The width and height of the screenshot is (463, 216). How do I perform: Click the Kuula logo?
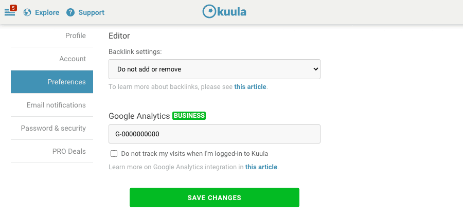click(224, 12)
